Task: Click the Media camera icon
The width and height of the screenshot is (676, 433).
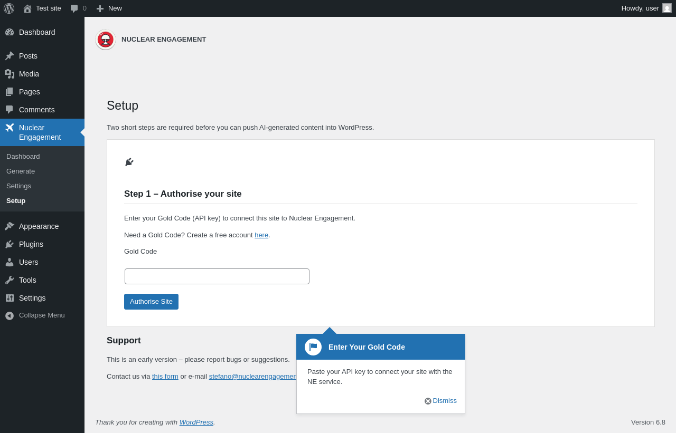Action: (x=10, y=74)
